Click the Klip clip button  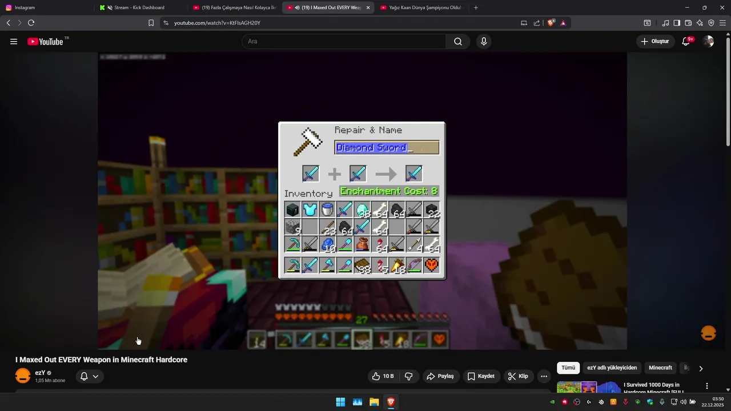tap(519, 376)
